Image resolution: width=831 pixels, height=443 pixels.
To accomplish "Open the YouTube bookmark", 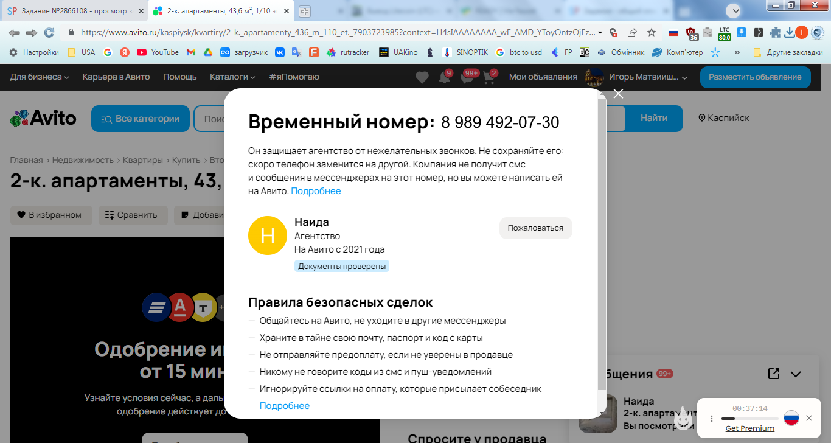I will click(x=158, y=52).
